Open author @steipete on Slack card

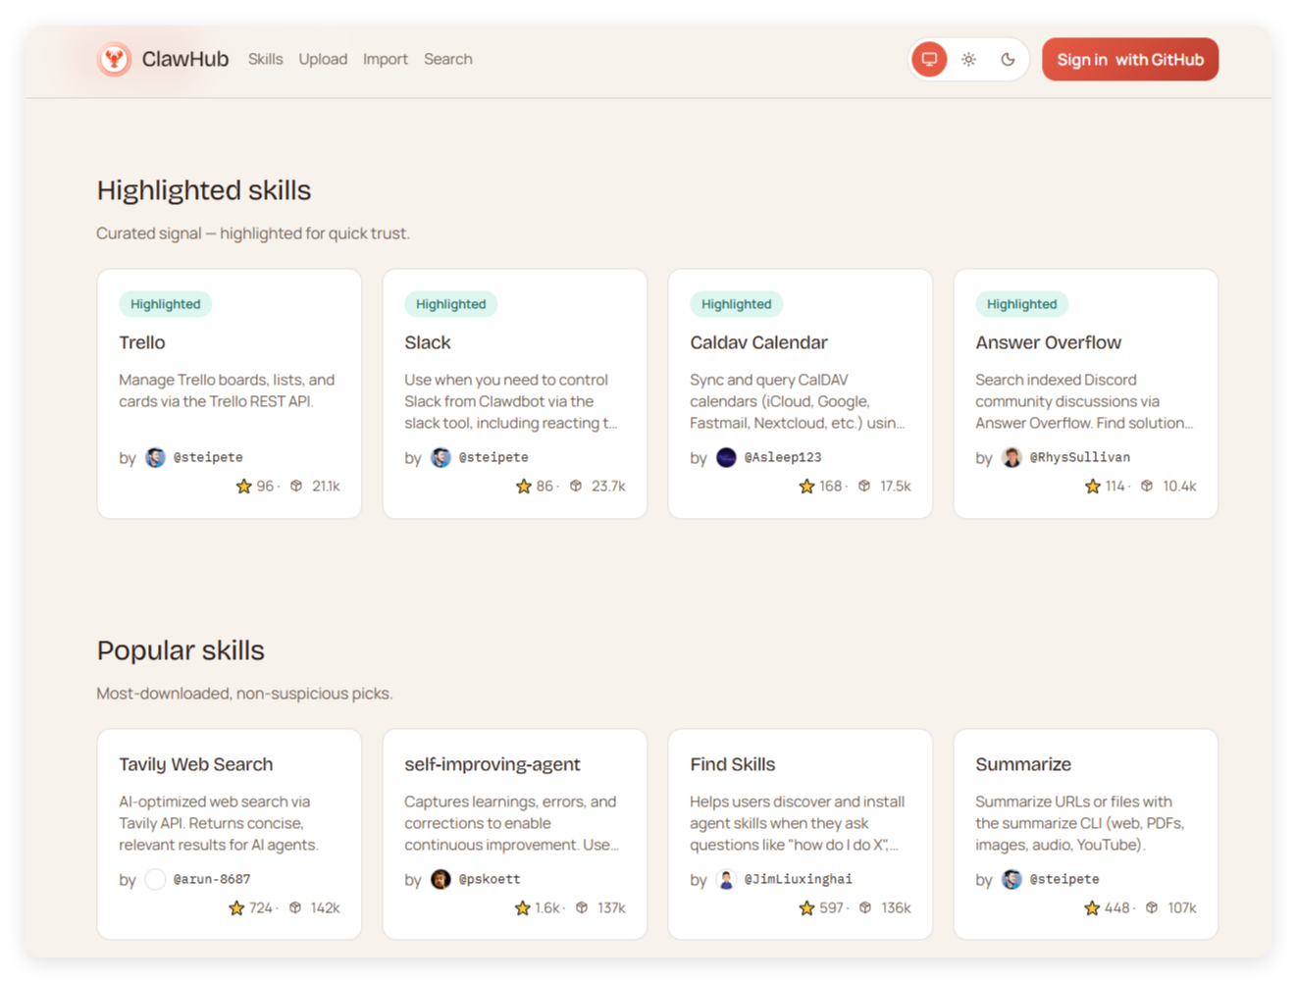click(x=493, y=457)
